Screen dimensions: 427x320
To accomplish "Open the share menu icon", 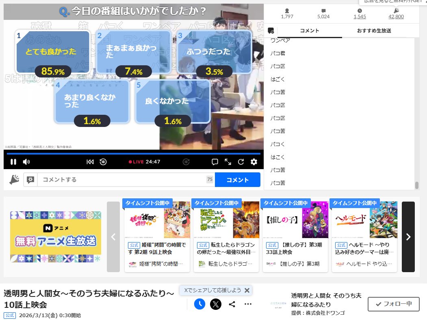I will click(233, 303).
